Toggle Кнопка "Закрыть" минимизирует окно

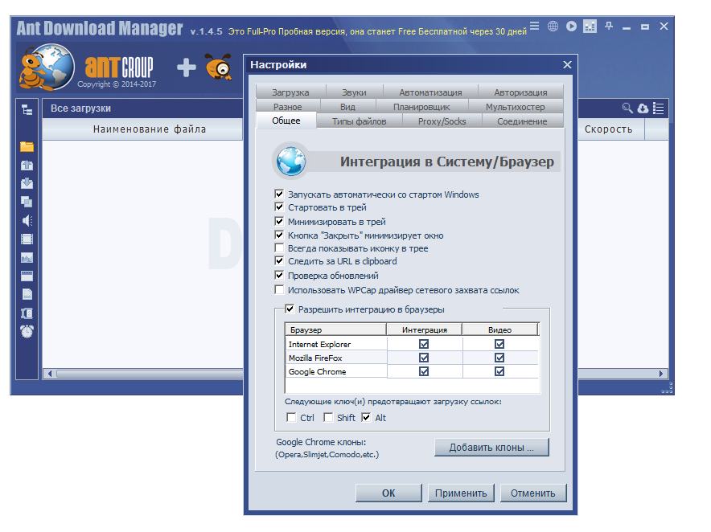[279, 235]
